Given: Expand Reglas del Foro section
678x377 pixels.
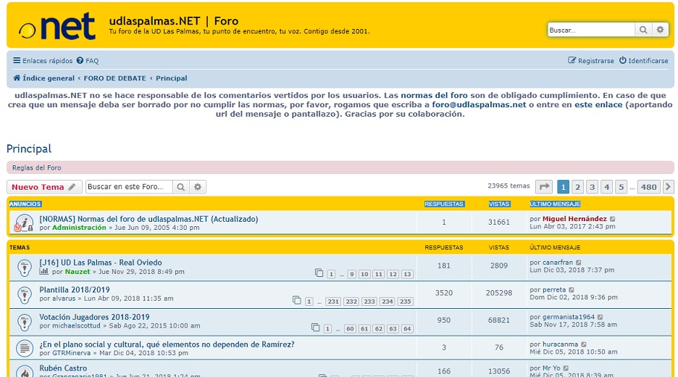Looking at the screenshot, I should click(x=37, y=167).
